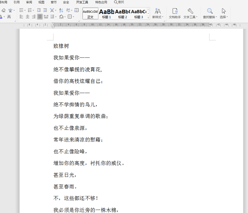Open the paragraph settings dialog launcher

[79, 21]
